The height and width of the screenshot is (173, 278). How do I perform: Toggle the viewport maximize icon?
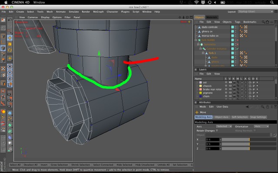191,17
